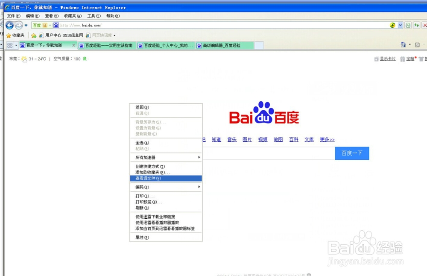Screen dimensions: 427x276
Task: Choose 打印预览(N)... in the context menu
Action: pos(166,202)
